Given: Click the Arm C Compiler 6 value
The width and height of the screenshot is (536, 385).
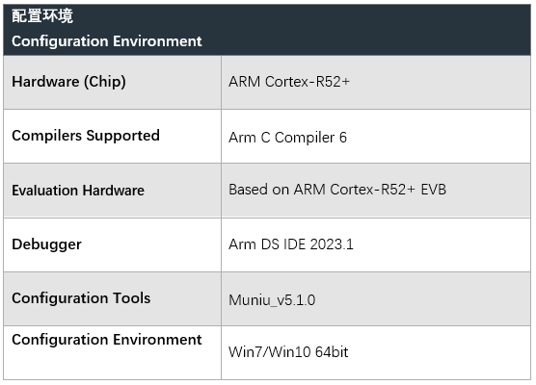Looking at the screenshot, I should pos(288,138).
